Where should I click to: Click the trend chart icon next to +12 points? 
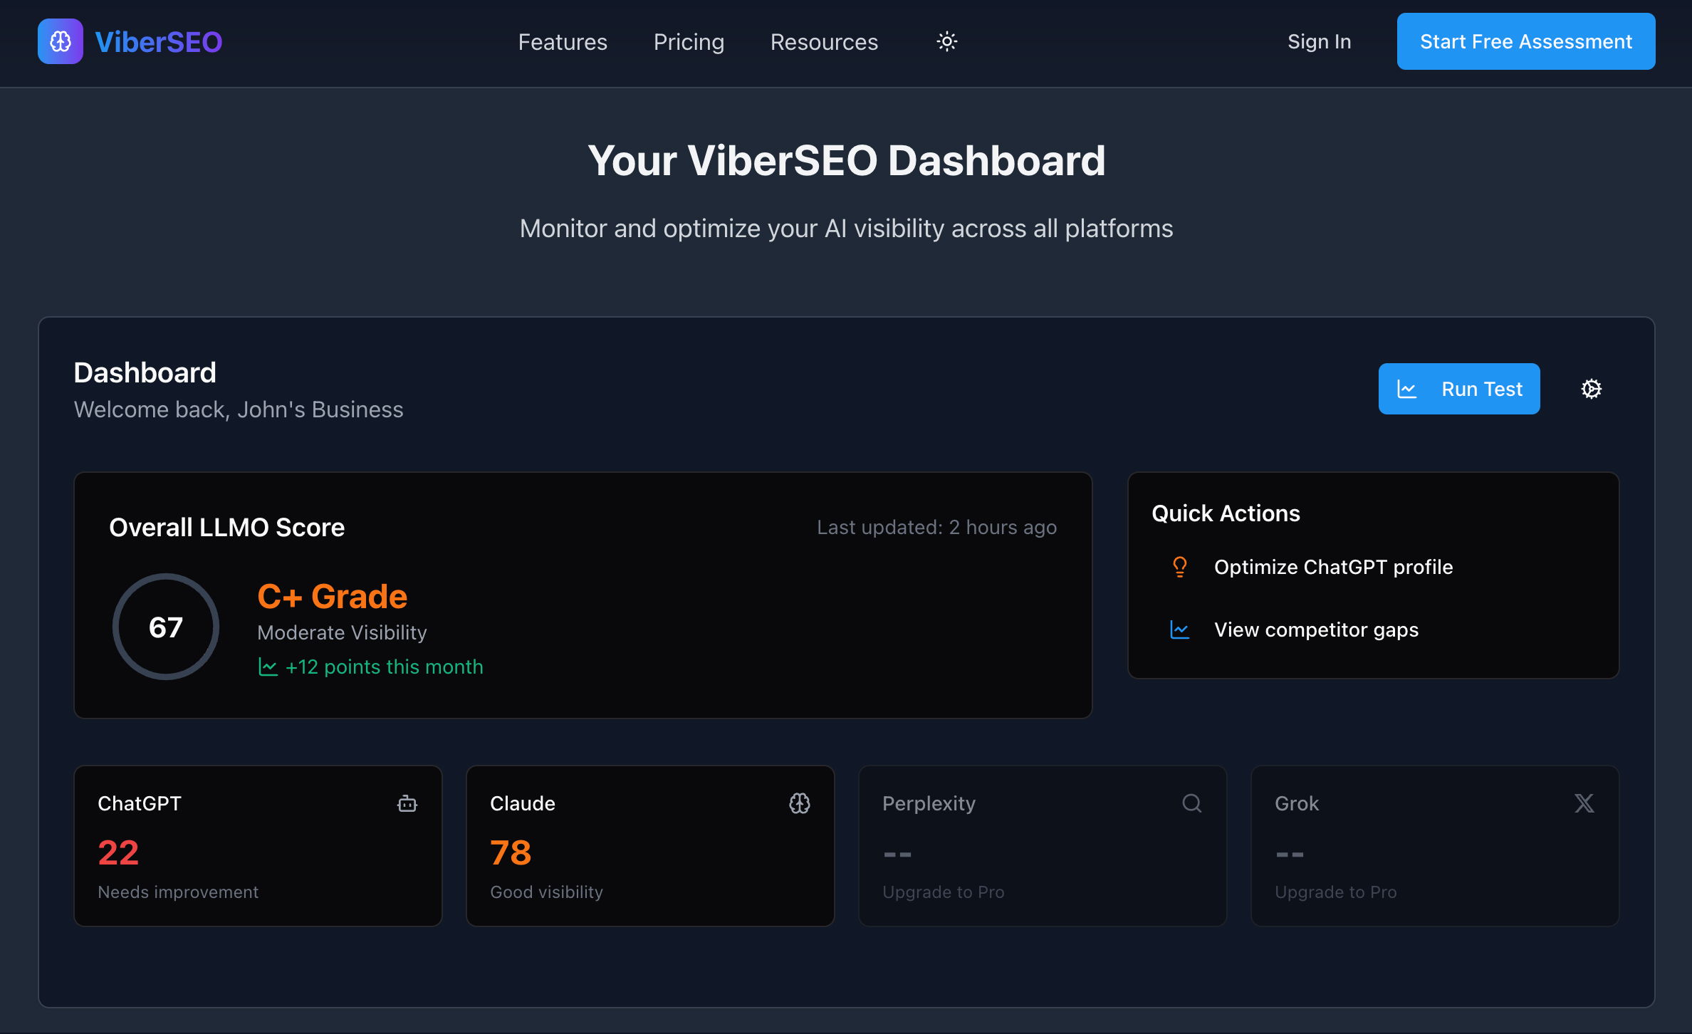click(268, 667)
